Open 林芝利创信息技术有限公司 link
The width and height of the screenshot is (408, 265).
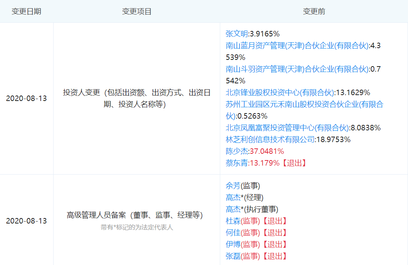(270, 139)
